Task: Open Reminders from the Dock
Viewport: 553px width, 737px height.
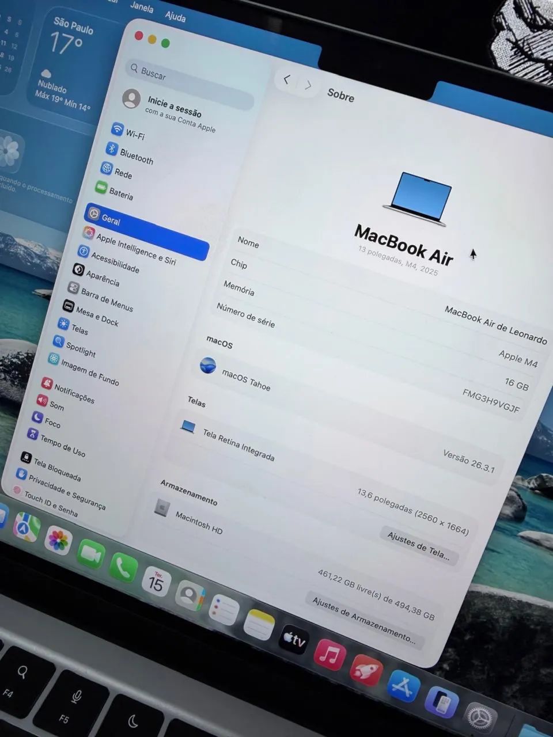Action: pos(224,610)
